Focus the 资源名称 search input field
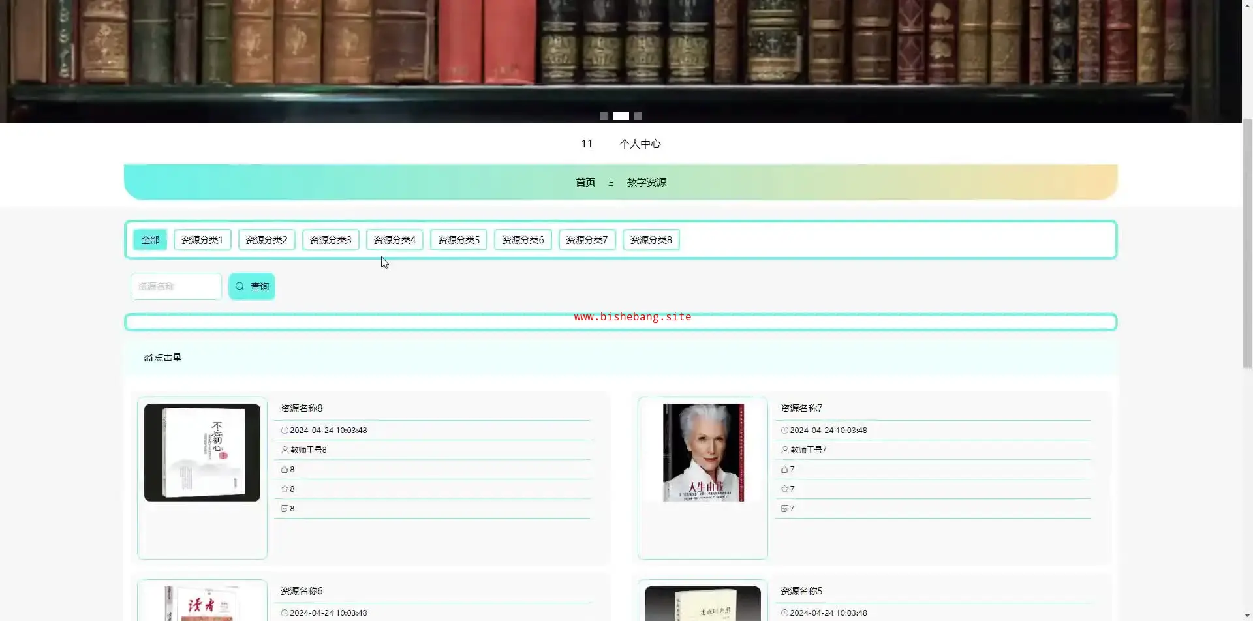This screenshot has width=1253, height=621. point(176,286)
